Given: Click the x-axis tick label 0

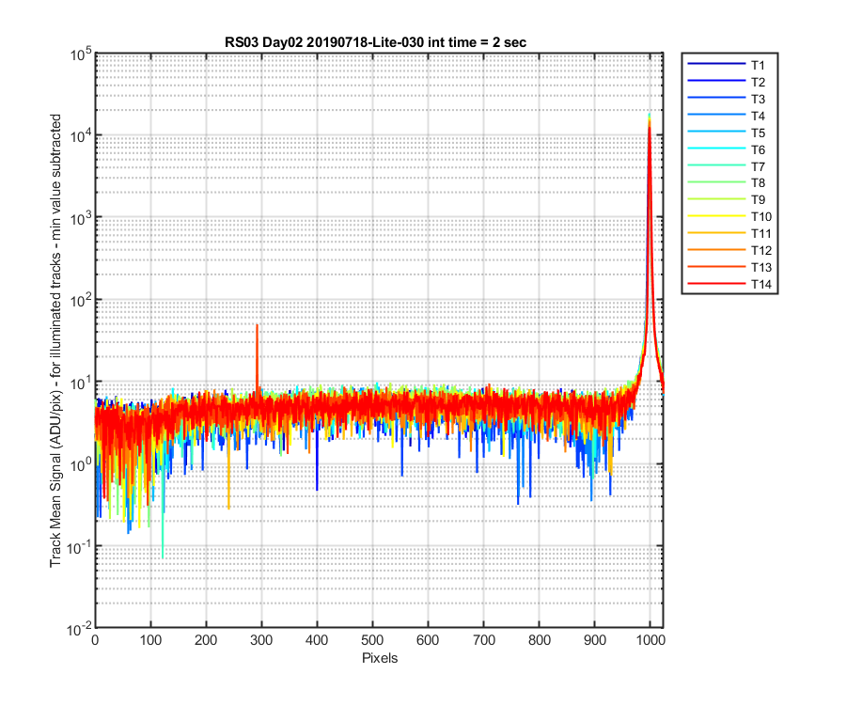Looking at the screenshot, I should pos(96,640).
